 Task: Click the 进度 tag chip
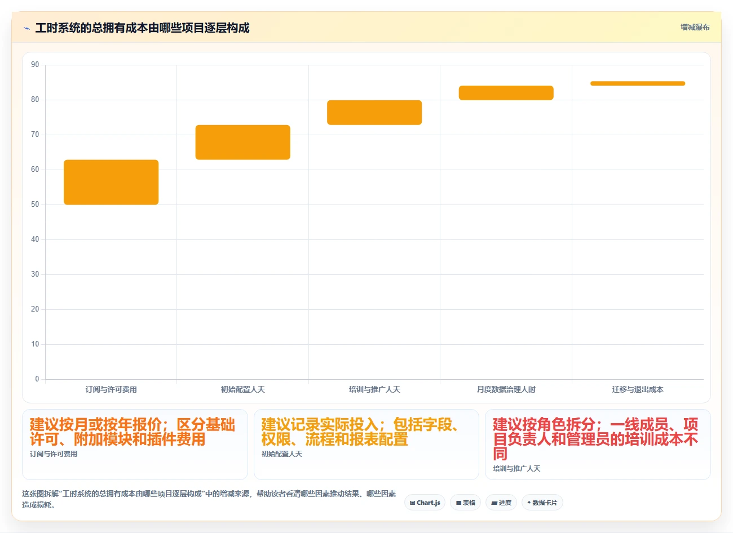[x=501, y=503]
